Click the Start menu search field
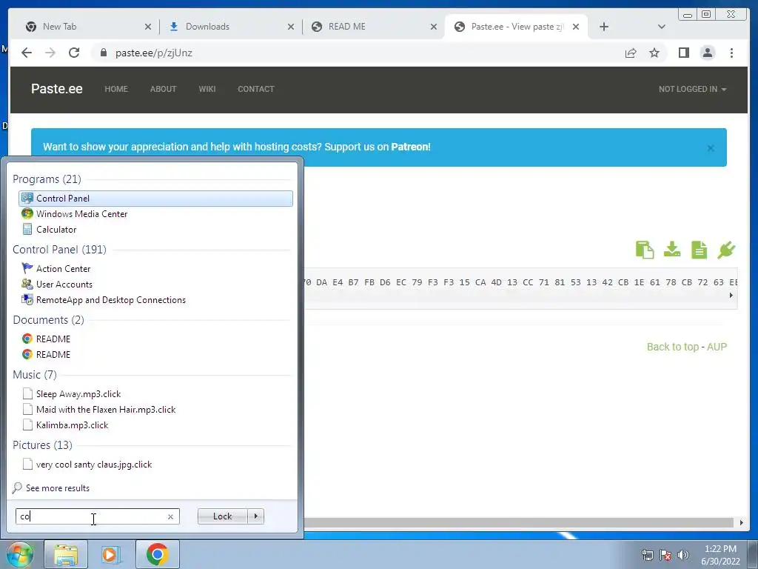758x569 pixels. (x=92, y=516)
